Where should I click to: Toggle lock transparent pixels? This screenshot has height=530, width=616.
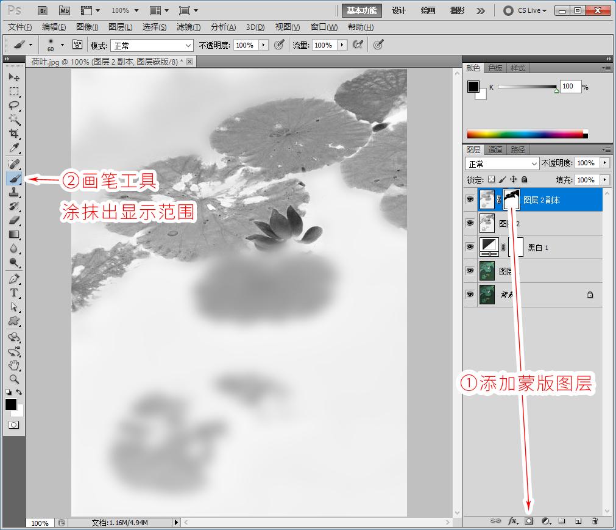coord(492,179)
